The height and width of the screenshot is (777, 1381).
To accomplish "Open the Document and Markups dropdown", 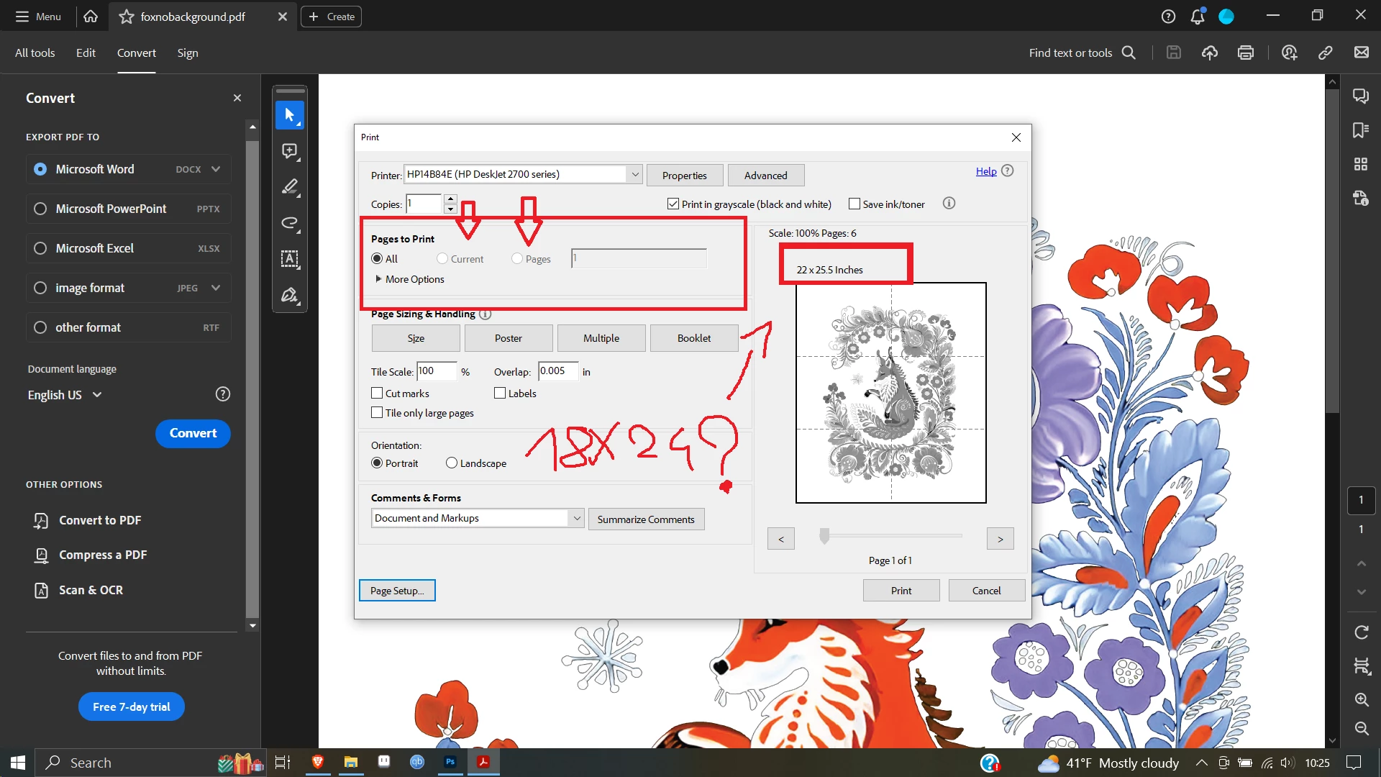I will click(576, 518).
